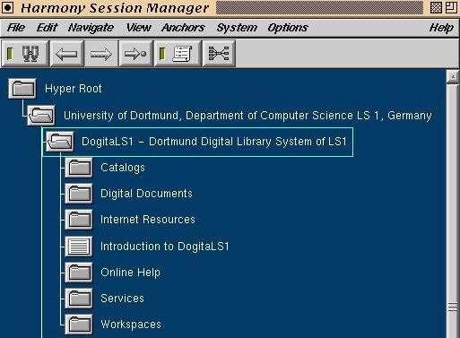Click the University of Dortmund open folder icon
Viewport: 460px width, 338px height.
point(41,115)
